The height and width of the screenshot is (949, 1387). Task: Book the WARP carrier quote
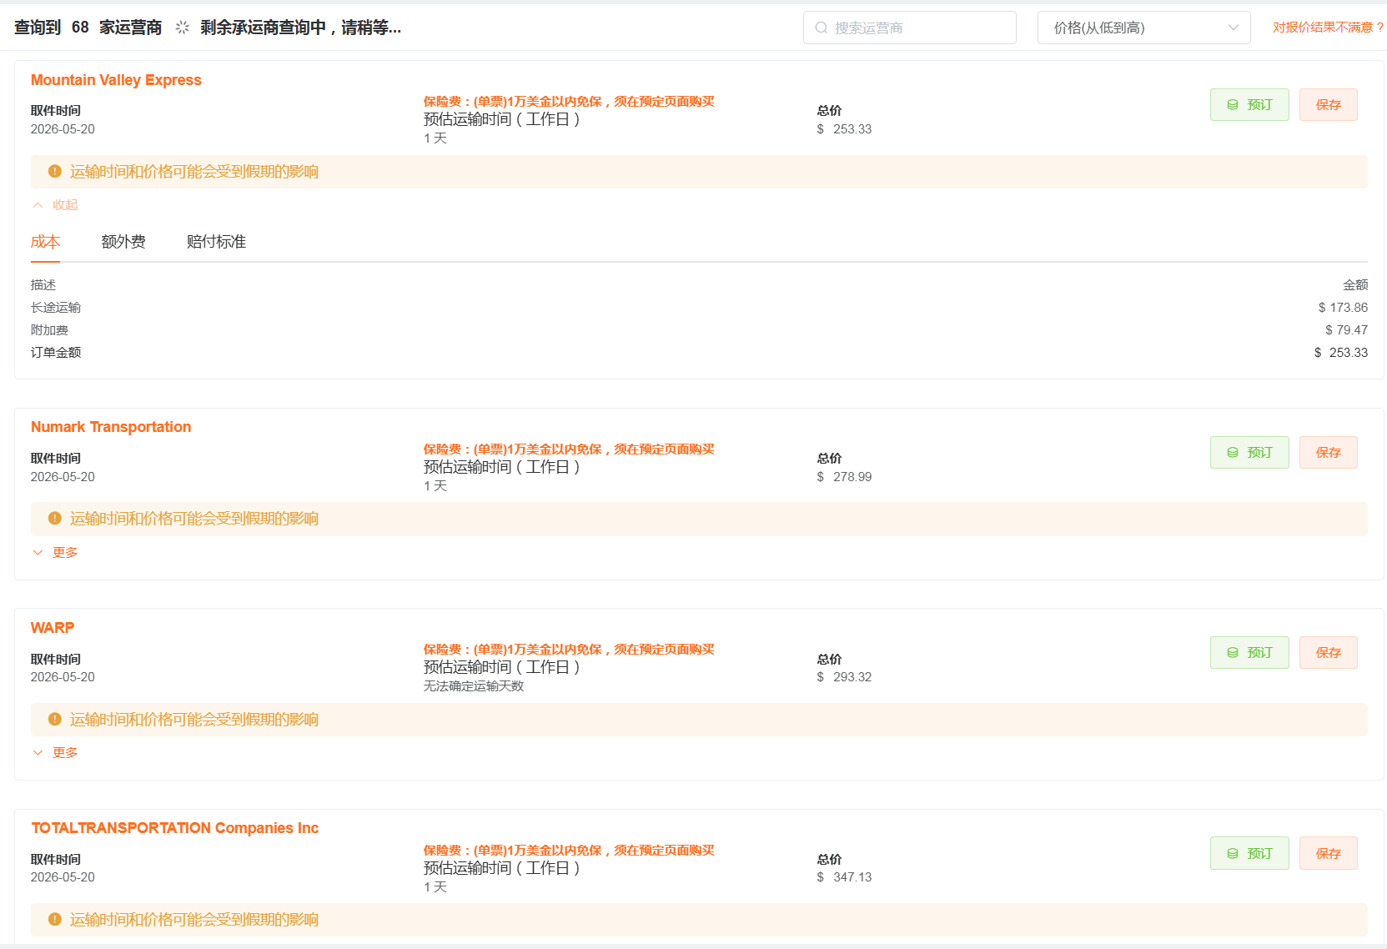click(x=1249, y=652)
